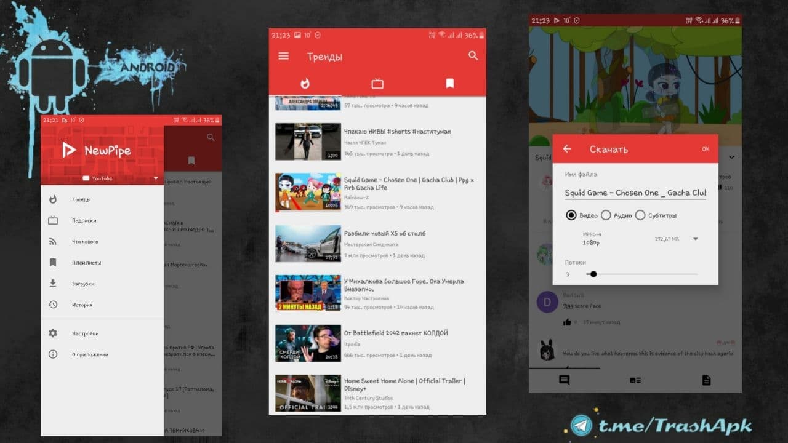Edit the Имя файла field
Viewport: 788px width, 443px height.
coord(635,193)
